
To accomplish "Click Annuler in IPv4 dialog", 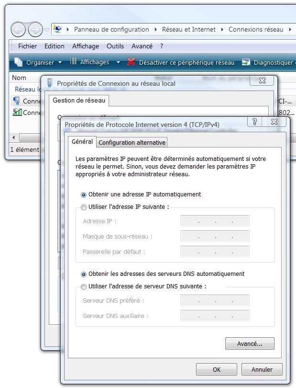I will click(x=262, y=369).
